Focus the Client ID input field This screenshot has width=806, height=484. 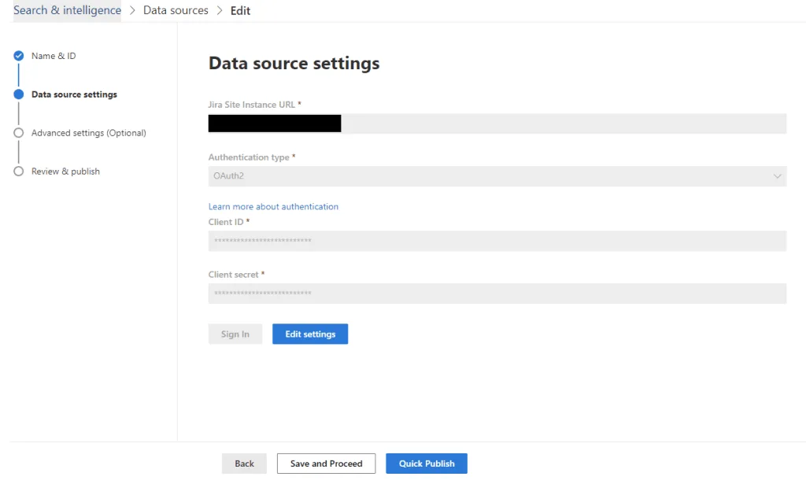click(x=497, y=241)
